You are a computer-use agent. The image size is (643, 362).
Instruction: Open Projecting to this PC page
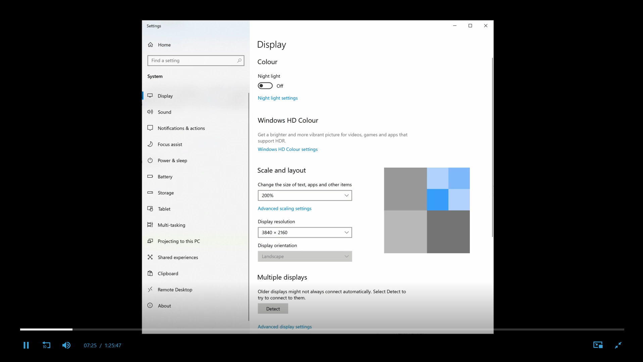click(195, 241)
